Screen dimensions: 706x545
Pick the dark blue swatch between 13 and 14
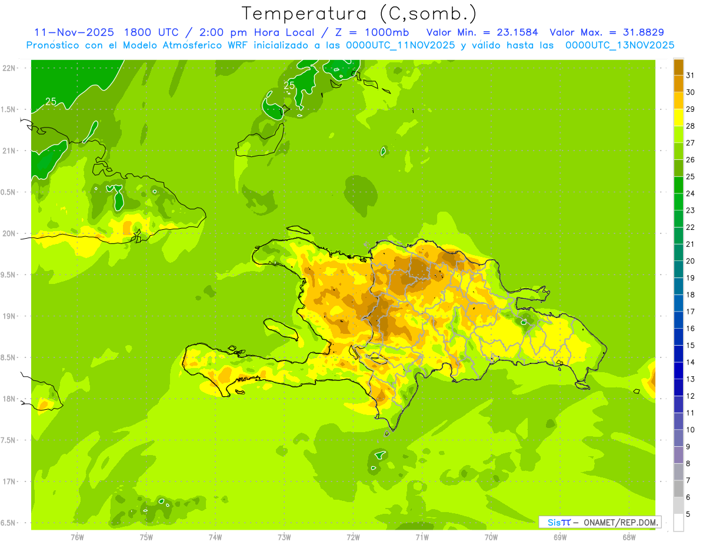click(678, 370)
